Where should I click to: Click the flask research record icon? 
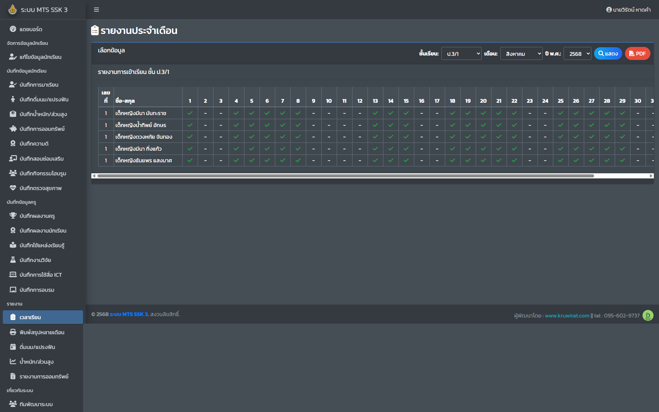pyautogui.click(x=13, y=260)
